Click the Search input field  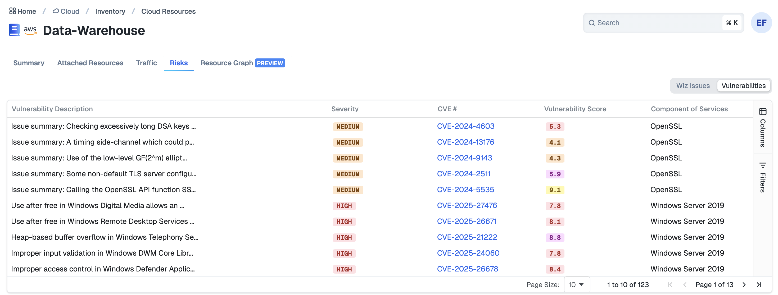pos(663,23)
